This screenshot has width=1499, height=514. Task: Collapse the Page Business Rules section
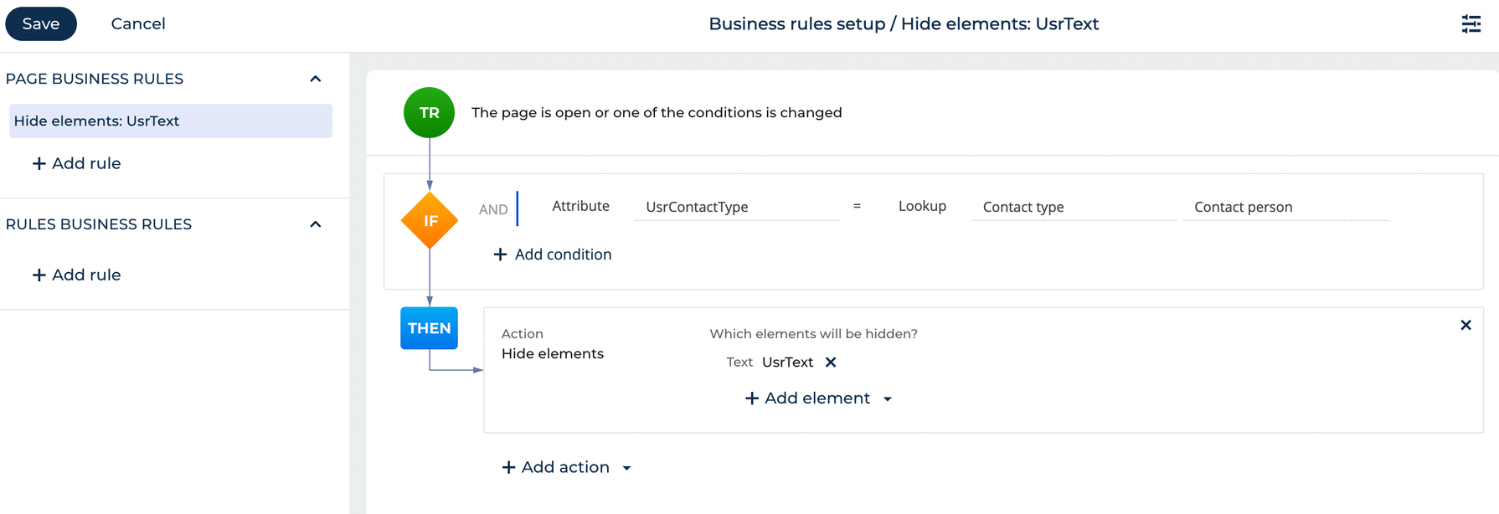click(316, 79)
